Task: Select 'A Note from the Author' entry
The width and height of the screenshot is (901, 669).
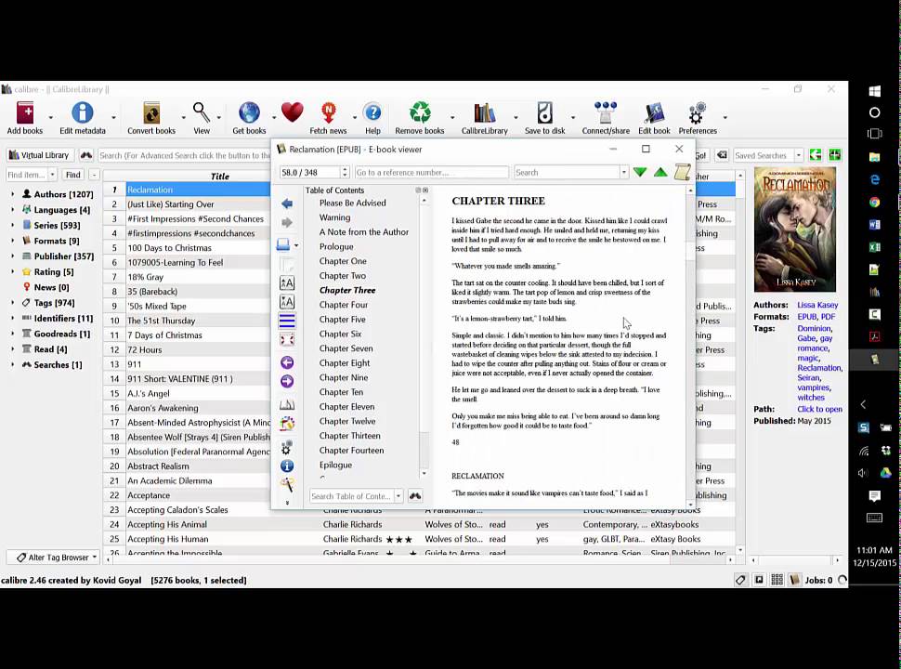Action: tap(364, 232)
